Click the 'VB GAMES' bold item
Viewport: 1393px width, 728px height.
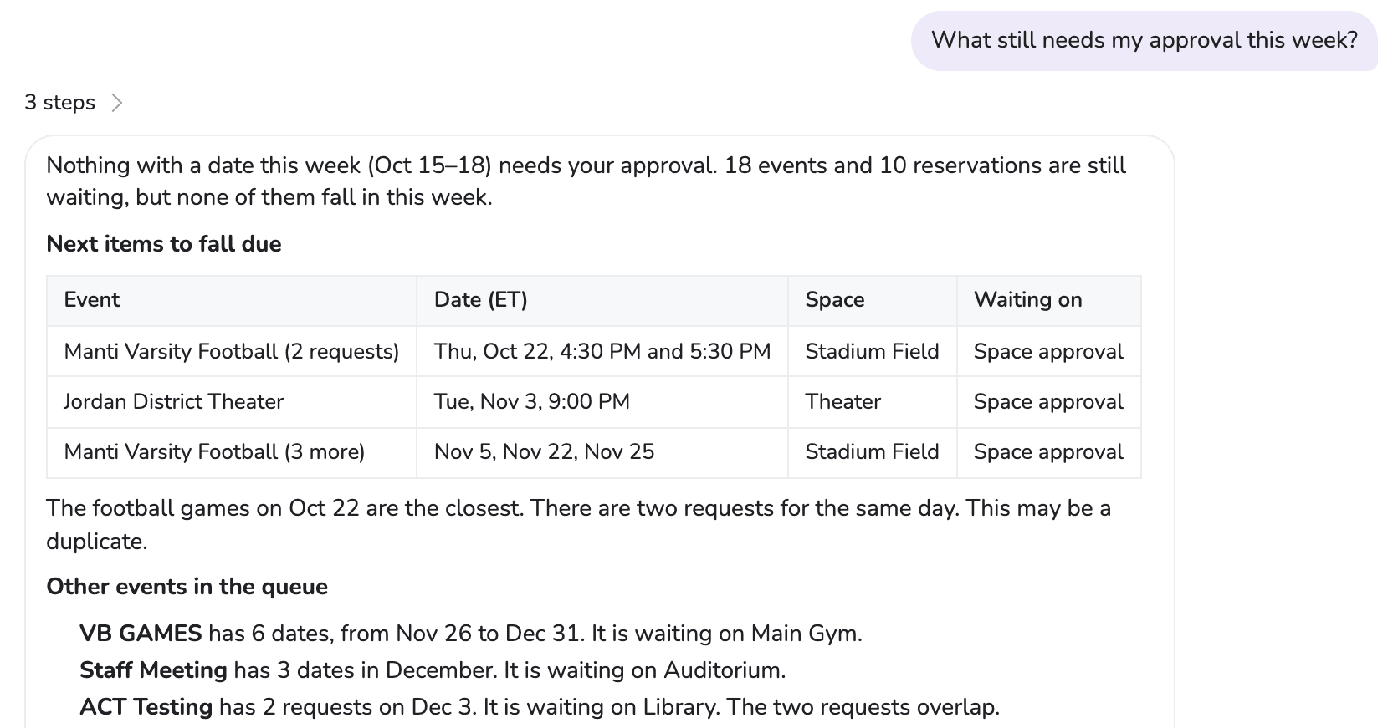pos(141,634)
